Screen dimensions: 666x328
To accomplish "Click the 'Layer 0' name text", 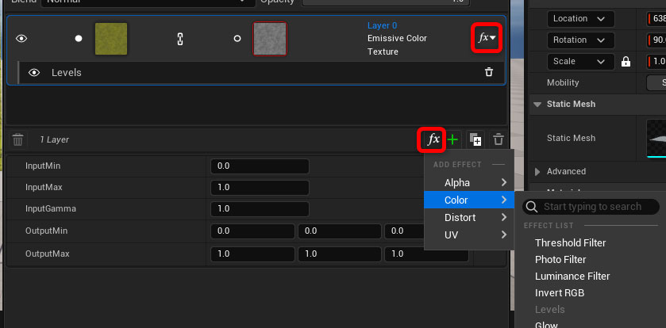I will pyautogui.click(x=383, y=25).
